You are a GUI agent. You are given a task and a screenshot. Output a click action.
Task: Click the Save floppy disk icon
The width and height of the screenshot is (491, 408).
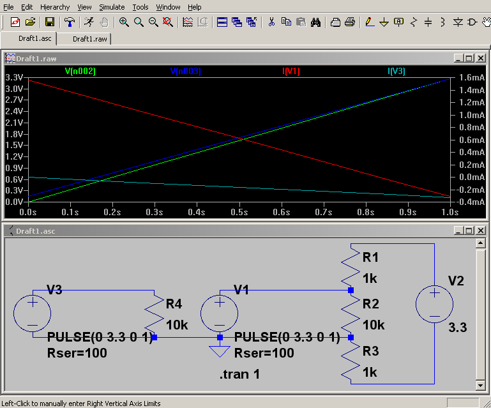click(49, 22)
